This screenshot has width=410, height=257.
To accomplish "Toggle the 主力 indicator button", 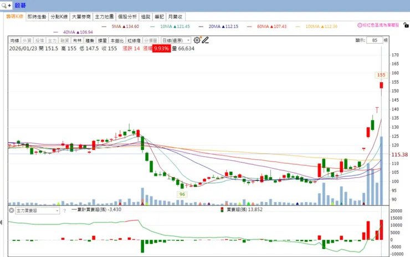I will coord(52,41).
